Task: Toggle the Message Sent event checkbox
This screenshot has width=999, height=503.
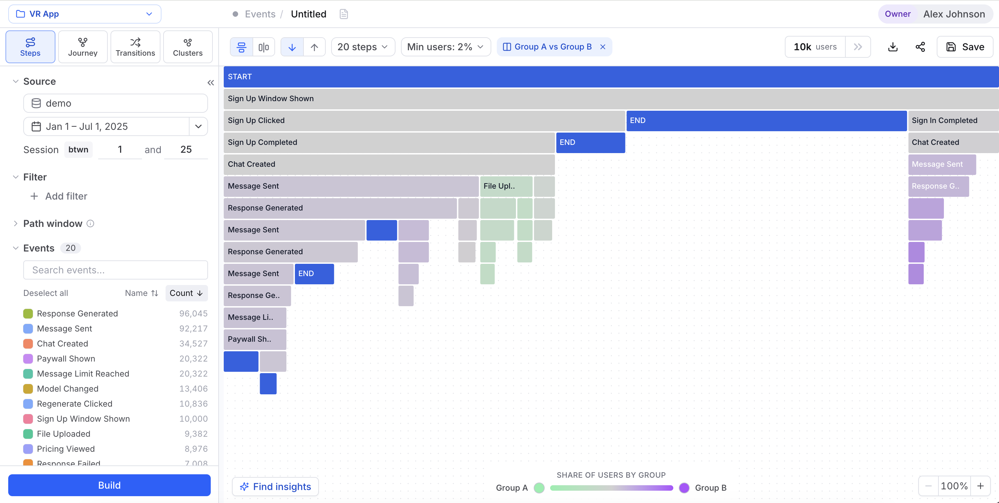Action: click(x=28, y=329)
